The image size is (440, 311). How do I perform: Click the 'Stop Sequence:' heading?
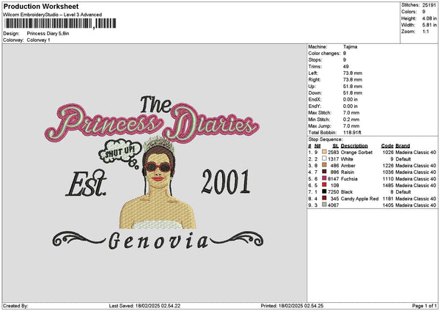tap(325, 139)
